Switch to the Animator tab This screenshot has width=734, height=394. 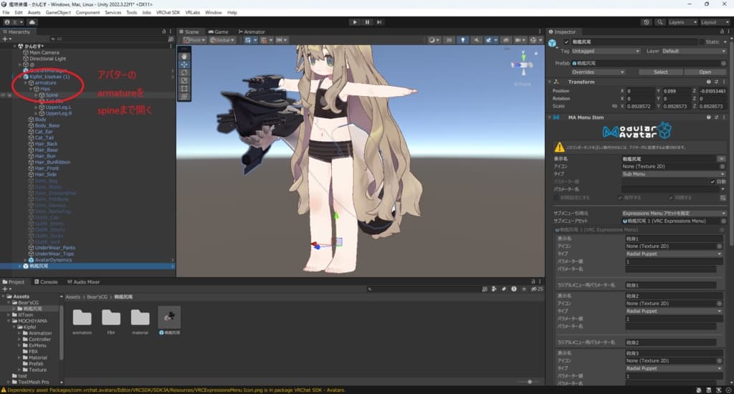(x=251, y=32)
